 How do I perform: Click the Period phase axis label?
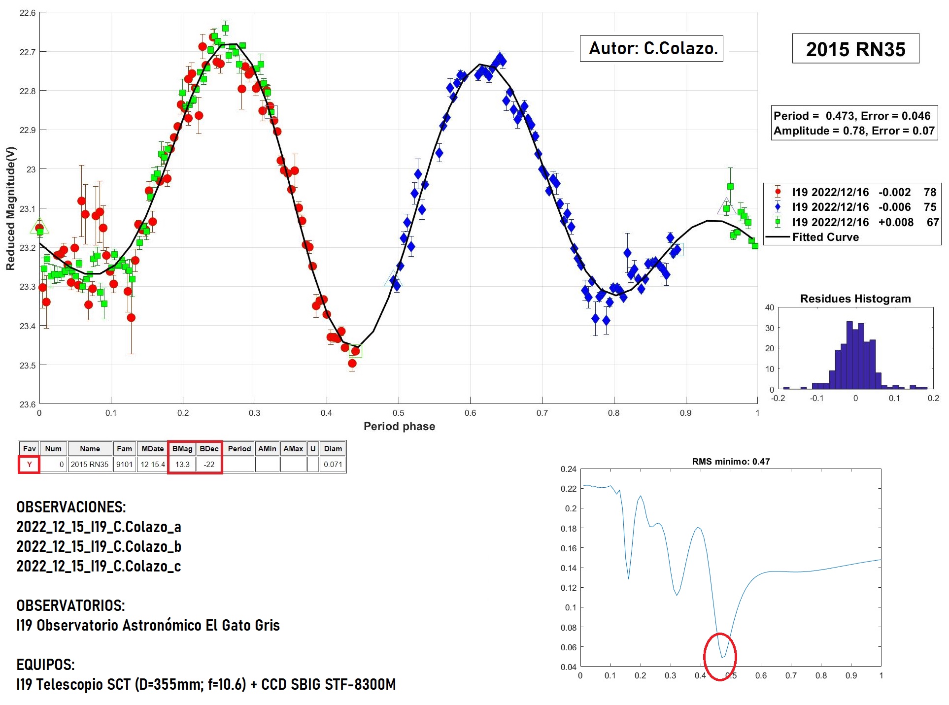tap(399, 426)
